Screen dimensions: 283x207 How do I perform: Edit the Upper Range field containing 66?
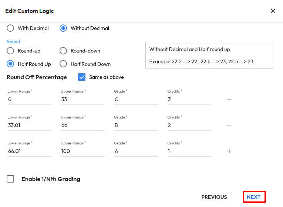click(x=83, y=125)
